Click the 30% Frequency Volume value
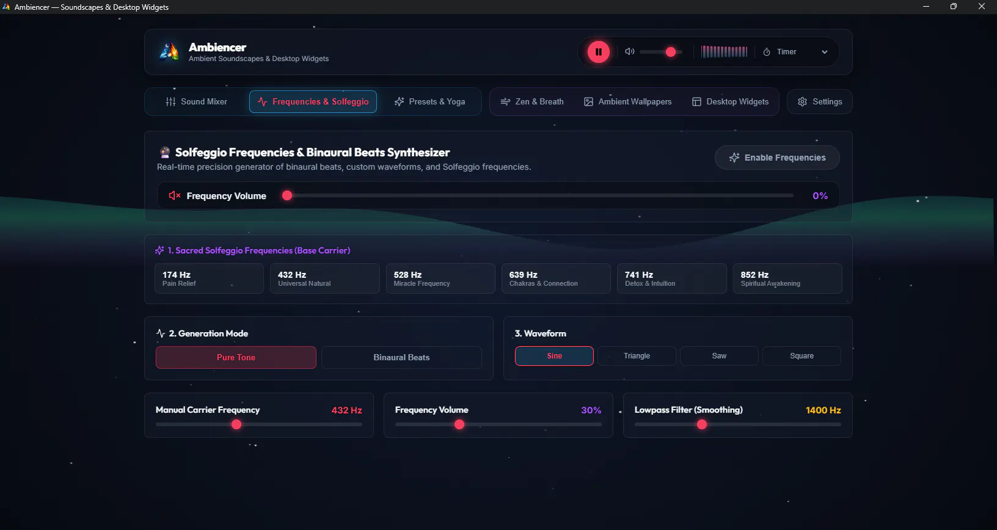 [x=591, y=410]
